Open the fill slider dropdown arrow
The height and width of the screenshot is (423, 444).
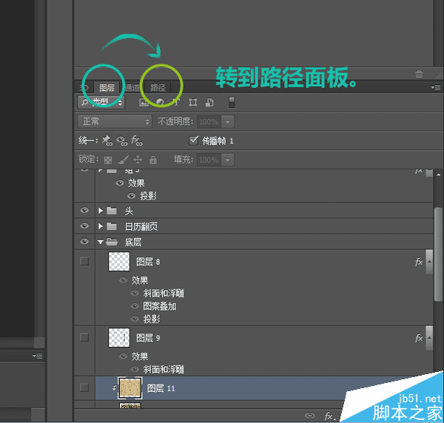pyautogui.click(x=228, y=160)
